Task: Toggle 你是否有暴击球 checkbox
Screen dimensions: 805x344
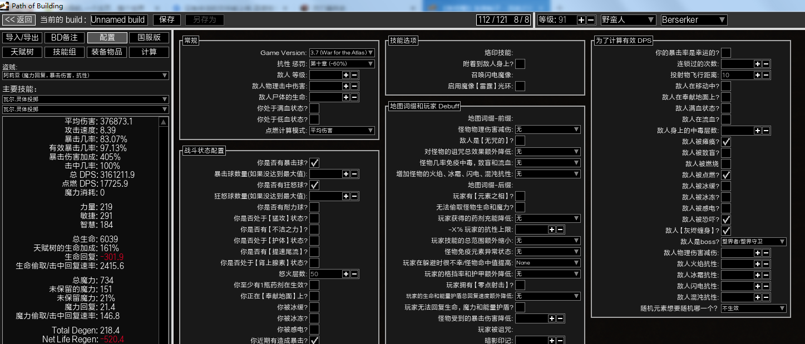Action: (314, 163)
